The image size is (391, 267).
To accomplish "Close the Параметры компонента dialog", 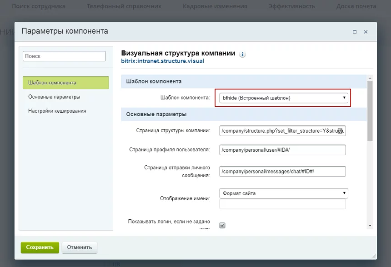I will click(x=366, y=32).
